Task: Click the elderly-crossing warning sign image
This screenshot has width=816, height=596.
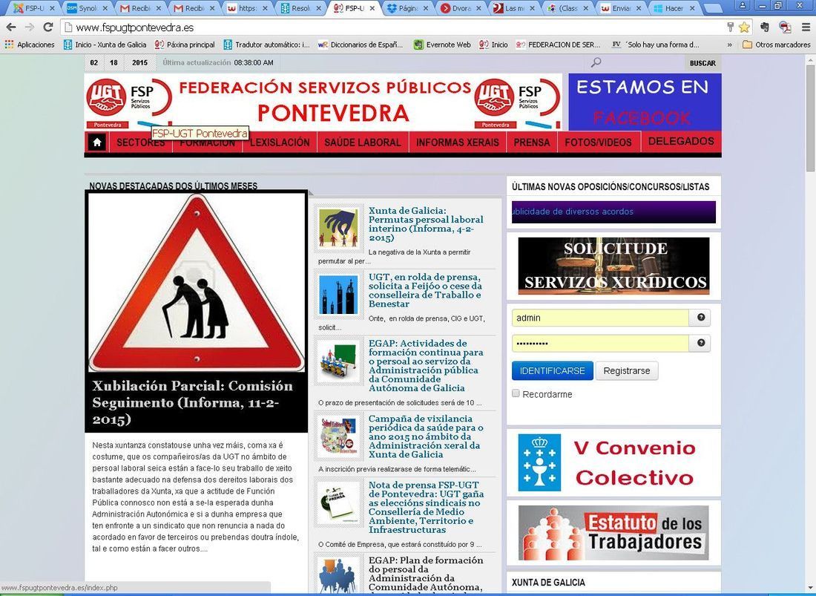Action: tap(196, 282)
